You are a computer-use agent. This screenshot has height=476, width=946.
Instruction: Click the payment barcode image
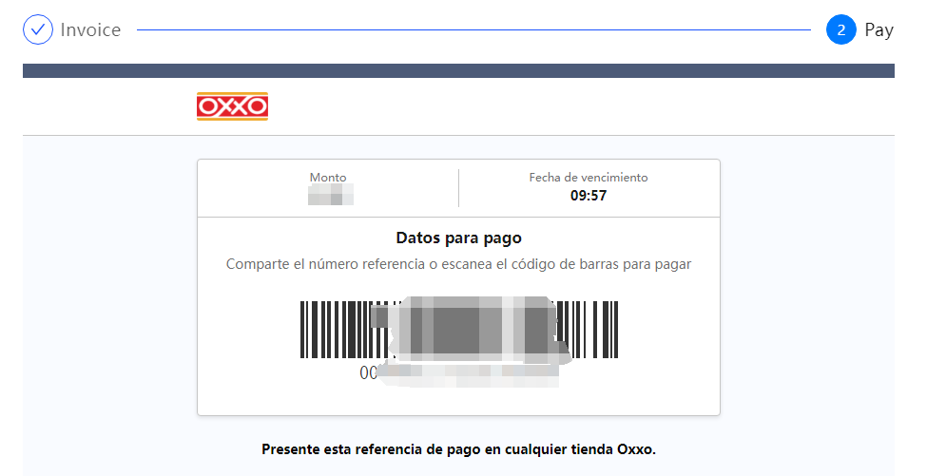pos(459,329)
